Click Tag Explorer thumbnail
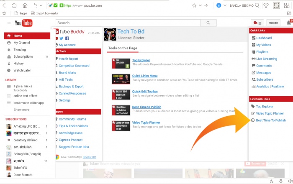 (x=121, y=64)
